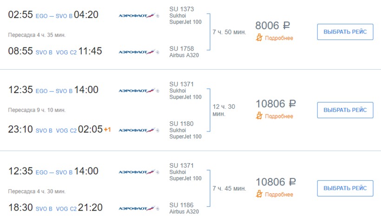
Task: Choose ВЫБРАТЬ РЕЙС for the 12 ч. 30 мин. itinerary
Action: (x=345, y=110)
